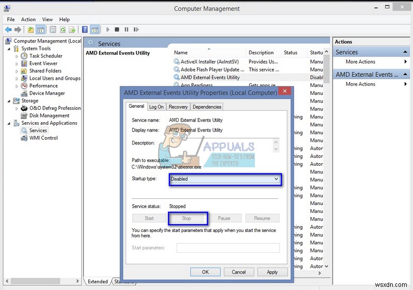Click the Back arrow toolbar icon

(x=8, y=30)
